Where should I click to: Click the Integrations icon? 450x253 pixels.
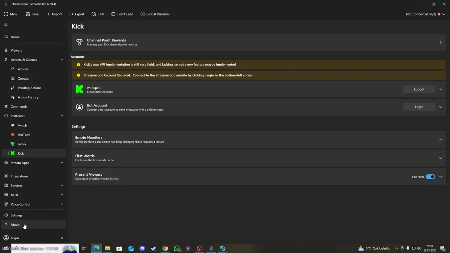click(6, 176)
